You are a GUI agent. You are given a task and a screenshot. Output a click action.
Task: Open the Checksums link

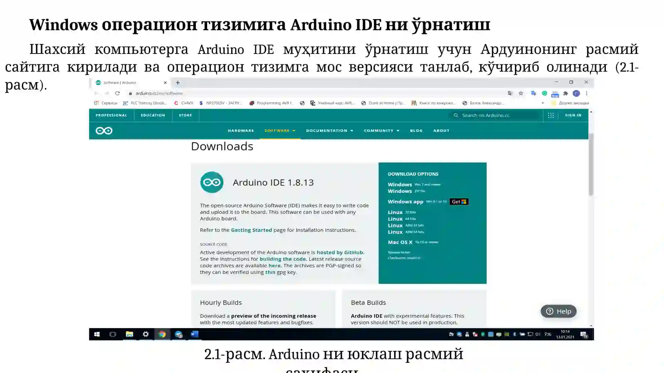coord(404,258)
